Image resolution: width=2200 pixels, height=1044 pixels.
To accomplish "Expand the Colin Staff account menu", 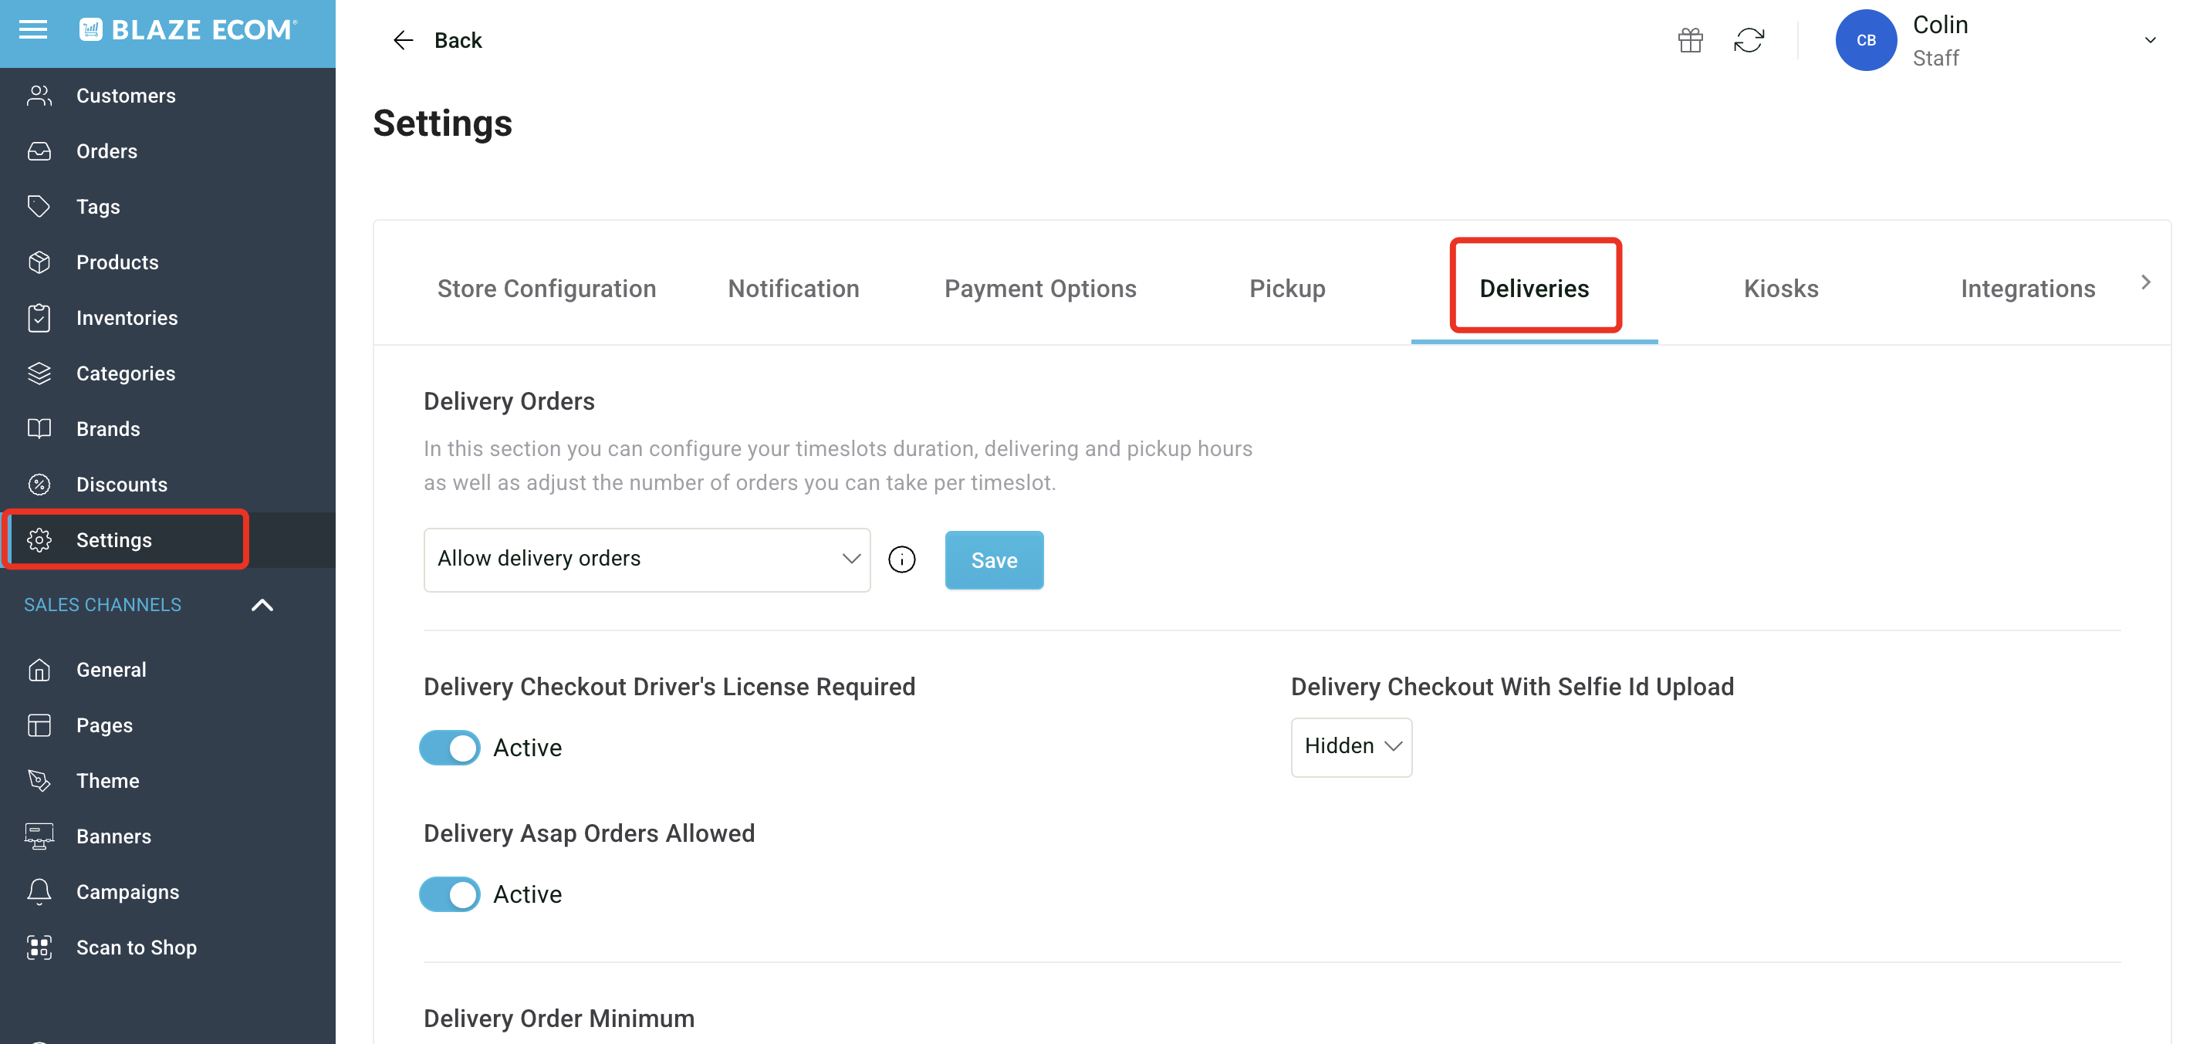I will click(x=2150, y=40).
